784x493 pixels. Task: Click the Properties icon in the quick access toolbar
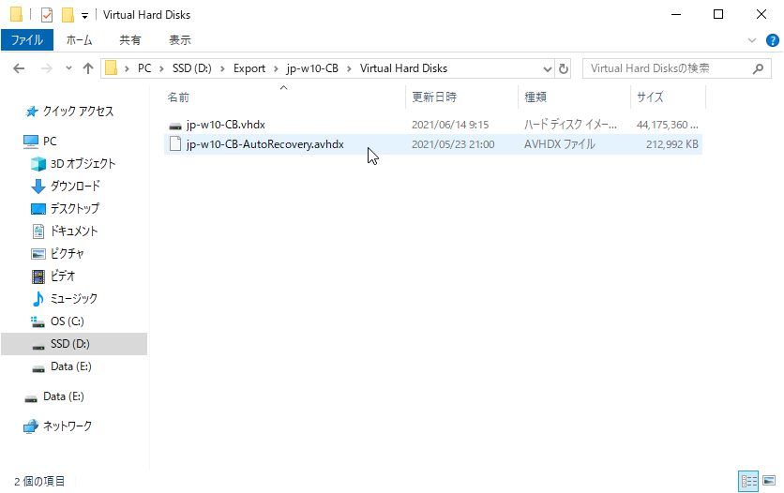(47, 15)
